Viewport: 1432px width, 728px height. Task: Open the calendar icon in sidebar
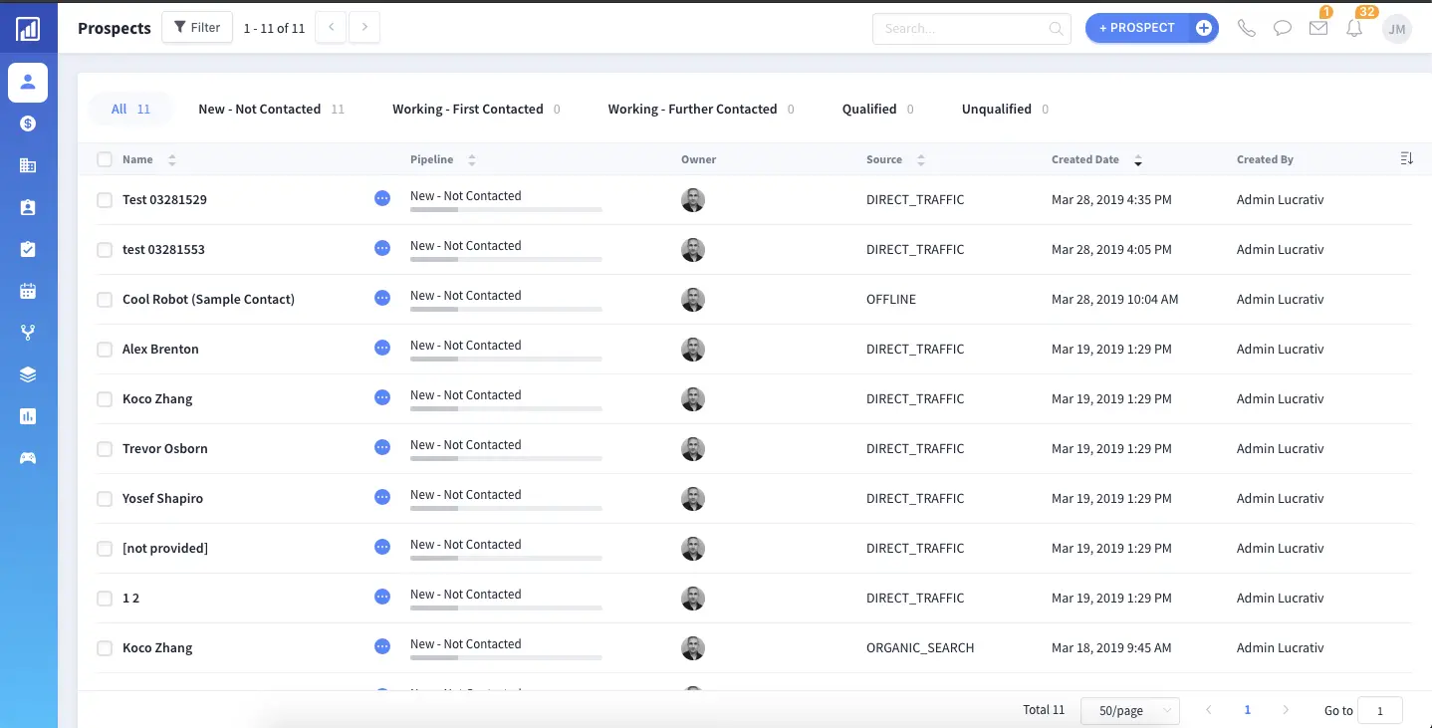[x=28, y=291]
